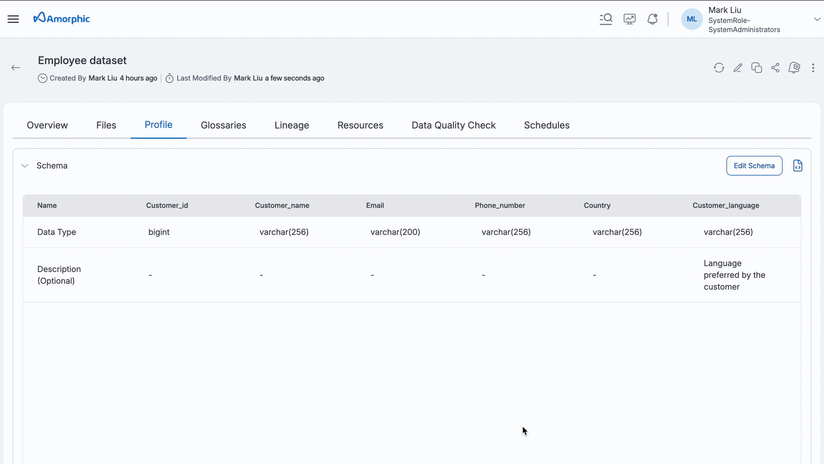
Task: Open the notifications bell
Action: pos(652,19)
